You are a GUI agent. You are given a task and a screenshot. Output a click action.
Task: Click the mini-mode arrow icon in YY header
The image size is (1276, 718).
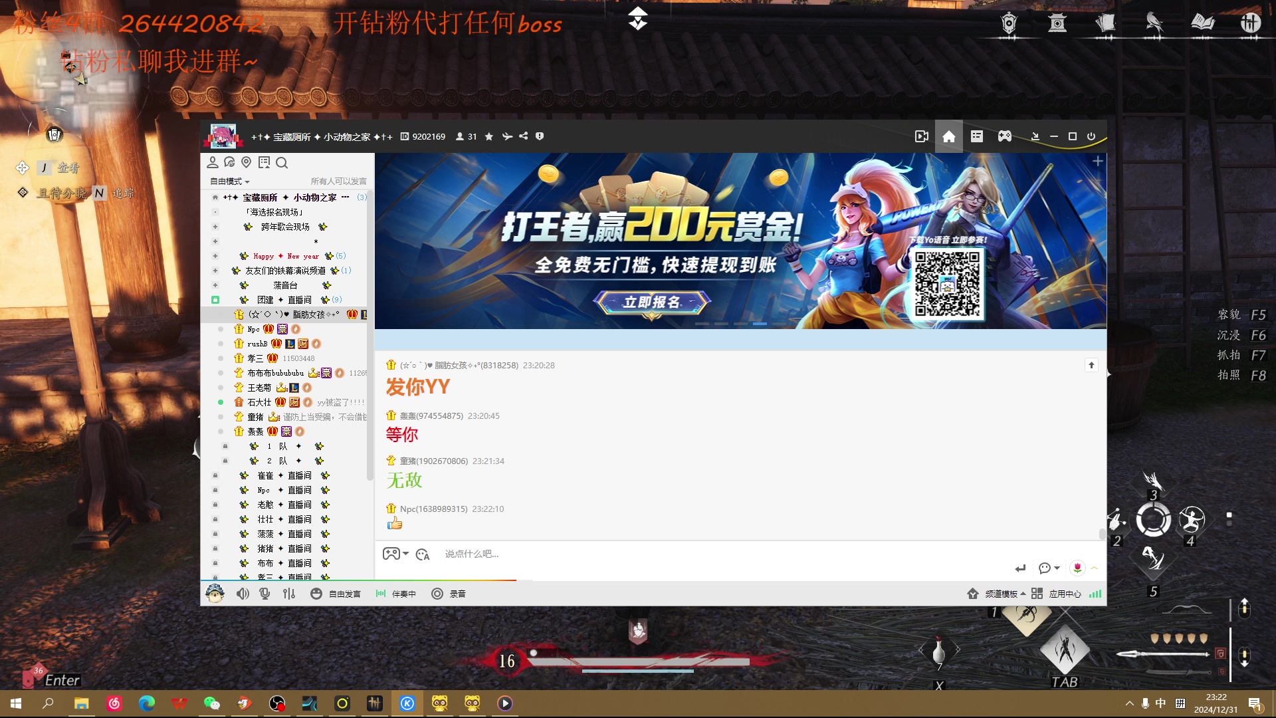click(1035, 136)
